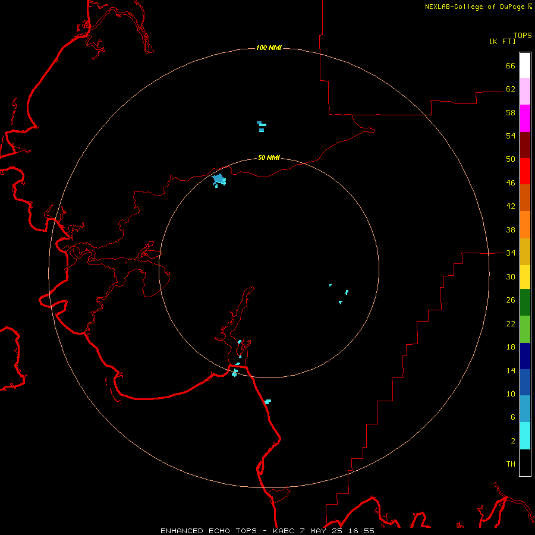Choose the bright orange color band
This screenshot has height=535, width=535.
tap(525, 225)
